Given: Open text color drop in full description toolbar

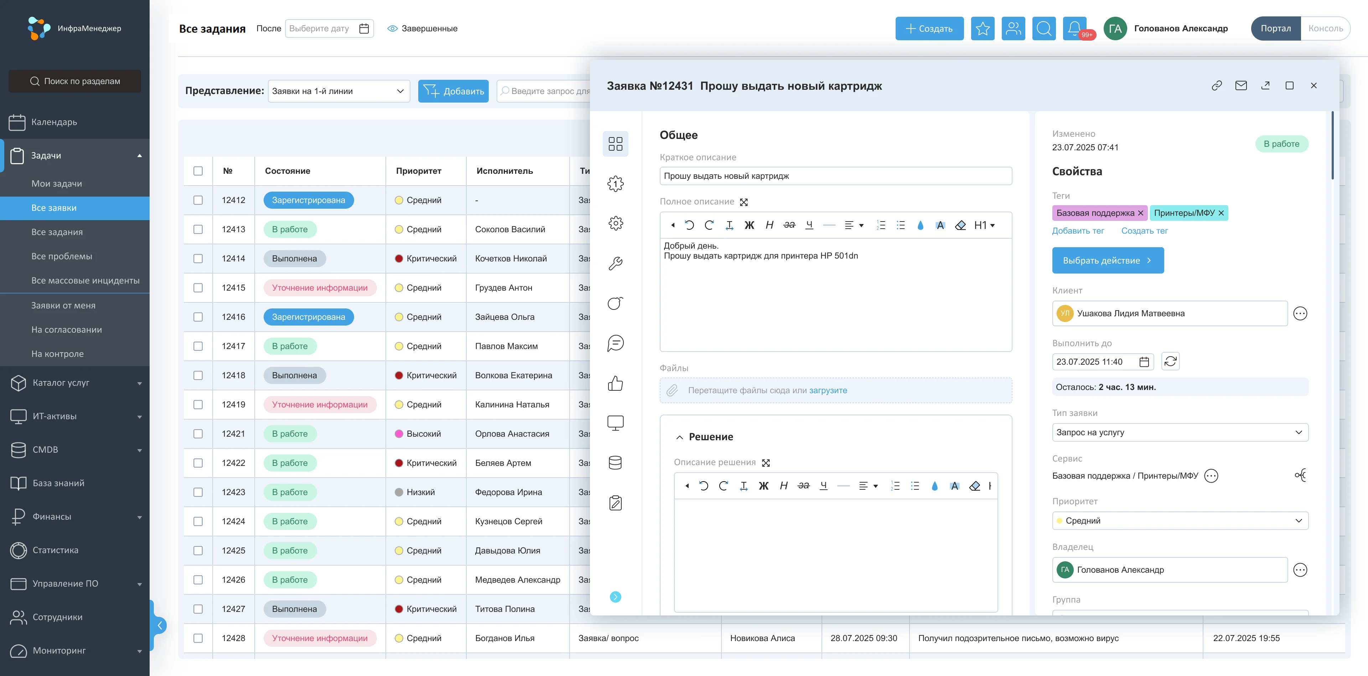Looking at the screenshot, I should 920,225.
